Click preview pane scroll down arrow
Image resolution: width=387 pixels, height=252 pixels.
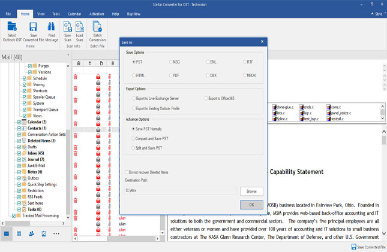tap(384, 233)
